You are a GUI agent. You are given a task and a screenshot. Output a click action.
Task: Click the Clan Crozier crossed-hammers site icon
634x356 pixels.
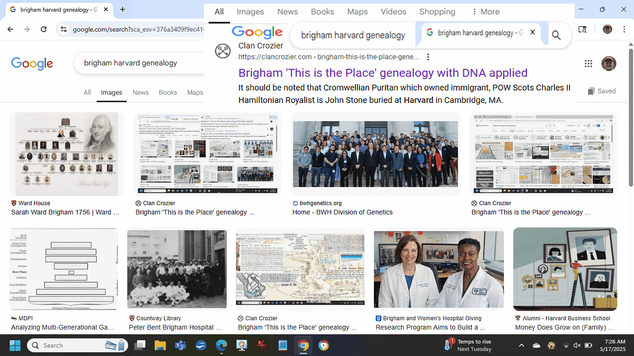tap(222, 51)
